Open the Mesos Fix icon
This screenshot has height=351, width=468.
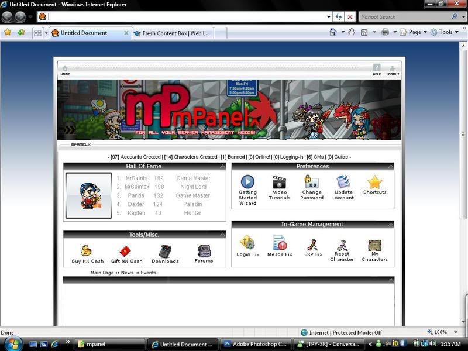280,242
